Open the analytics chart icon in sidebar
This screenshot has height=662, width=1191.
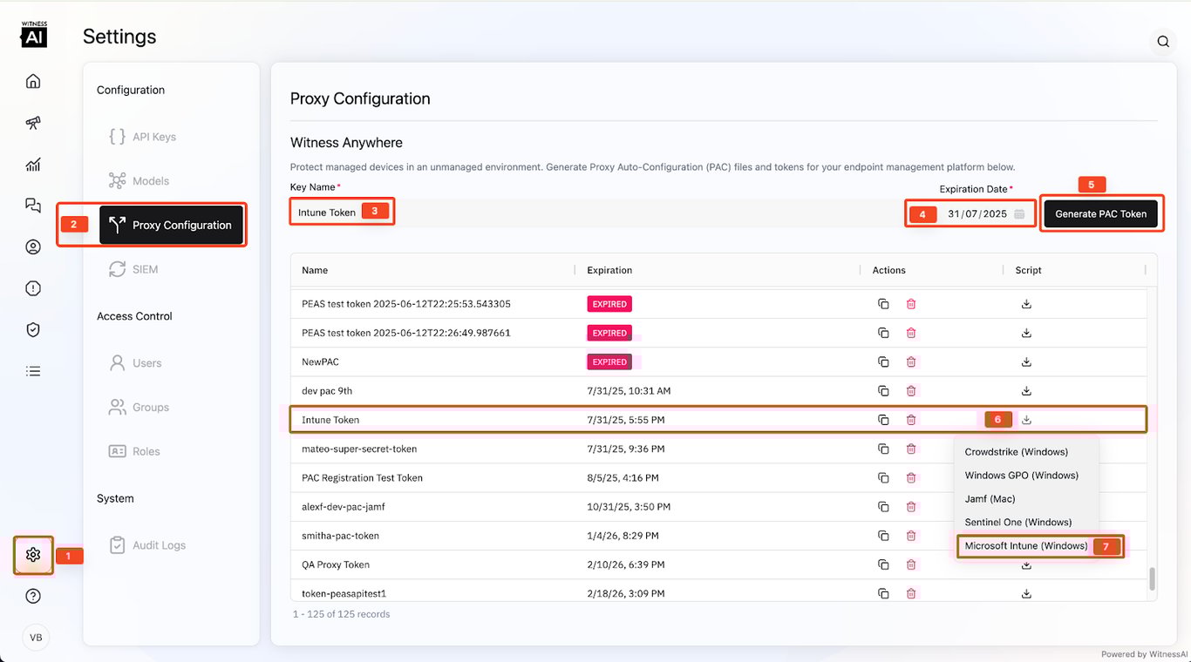coord(33,165)
